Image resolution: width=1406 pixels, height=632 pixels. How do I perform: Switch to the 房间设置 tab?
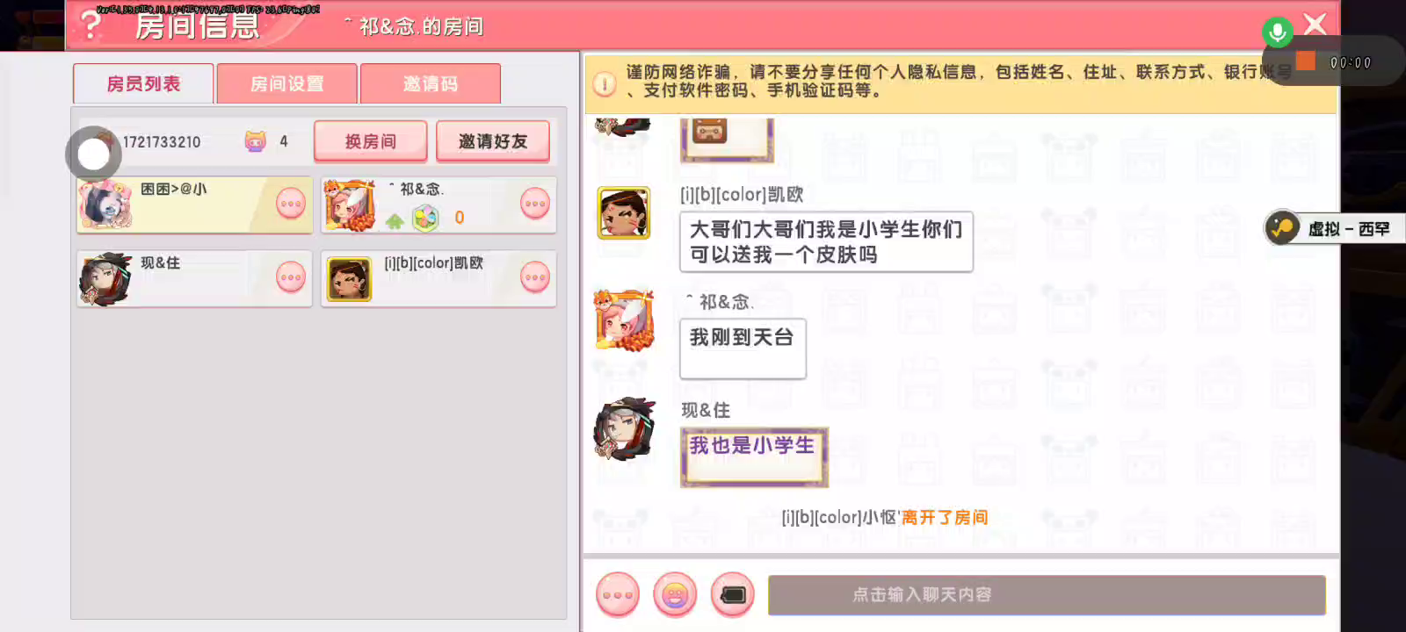(x=287, y=84)
